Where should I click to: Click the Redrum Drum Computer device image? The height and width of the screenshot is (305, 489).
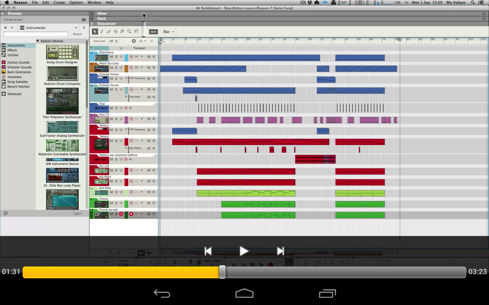(62, 74)
